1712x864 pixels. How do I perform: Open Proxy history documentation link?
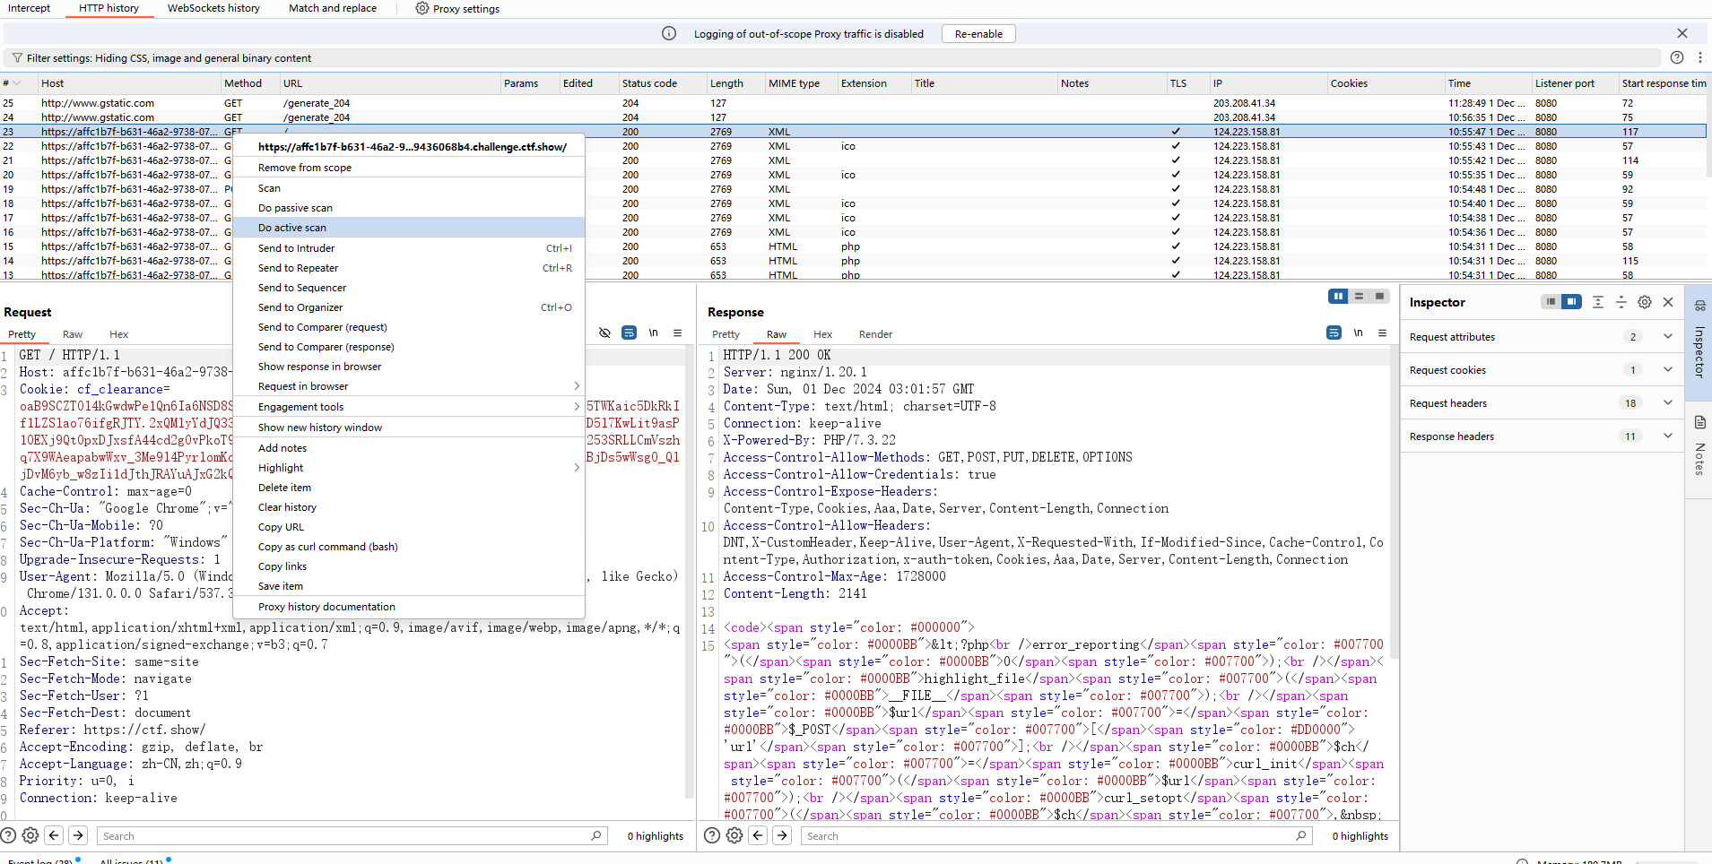[x=409, y=607]
